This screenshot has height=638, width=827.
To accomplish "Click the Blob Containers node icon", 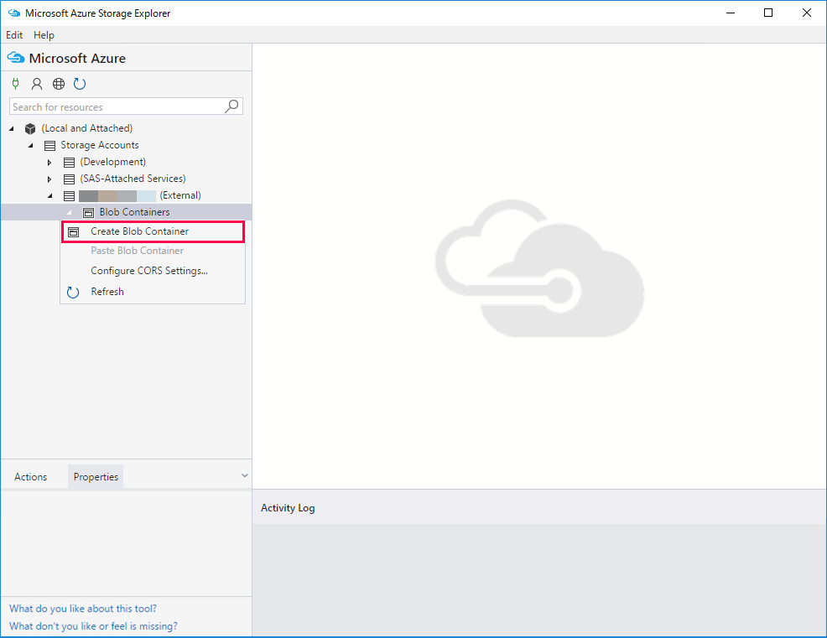I will pyautogui.click(x=89, y=212).
